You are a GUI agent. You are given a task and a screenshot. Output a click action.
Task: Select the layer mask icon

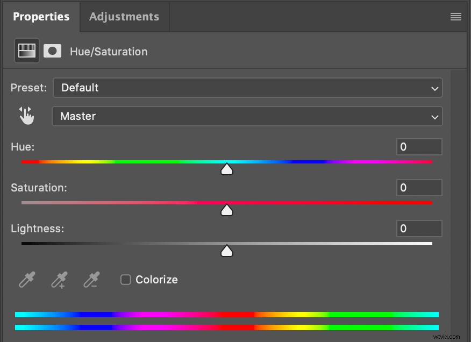(52, 50)
